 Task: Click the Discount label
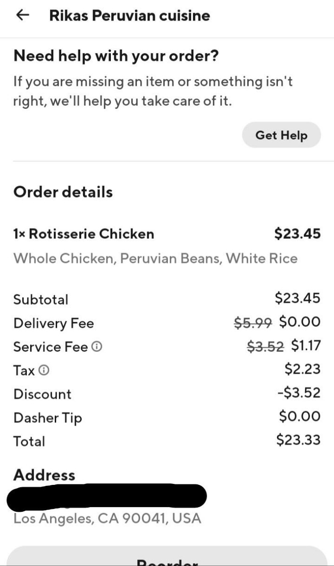click(x=42, y=394)
